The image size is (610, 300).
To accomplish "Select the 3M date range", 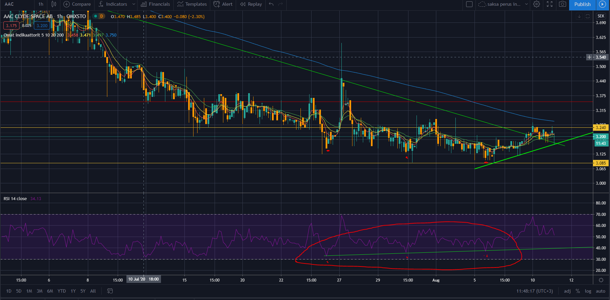I will click(40, 291).
